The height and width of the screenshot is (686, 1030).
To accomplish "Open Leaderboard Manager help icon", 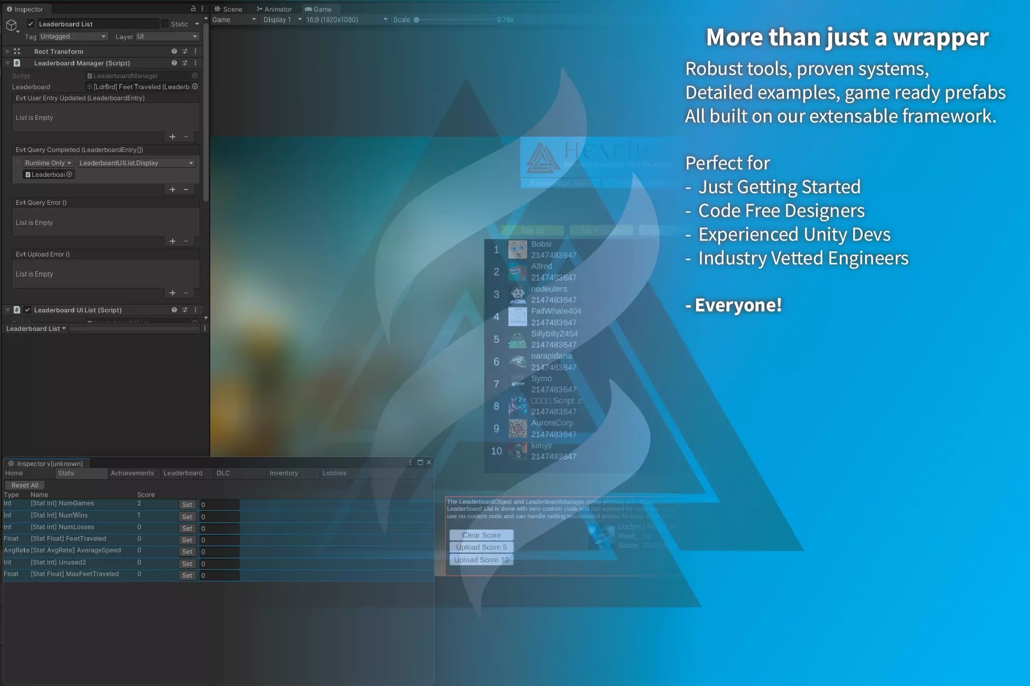I will click(x=174, y=63).
